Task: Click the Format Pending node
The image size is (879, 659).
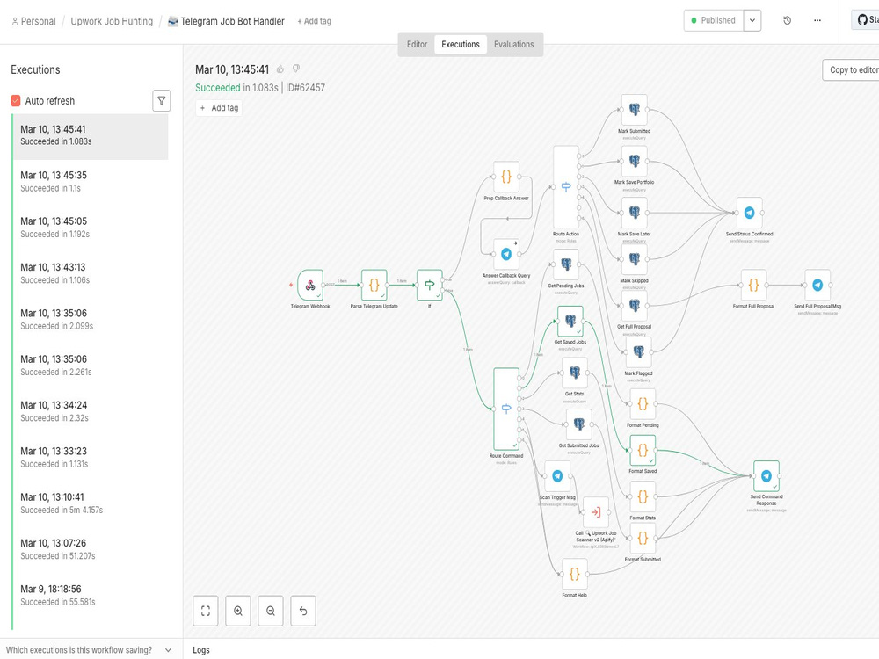Action: (x=643, y=404)
